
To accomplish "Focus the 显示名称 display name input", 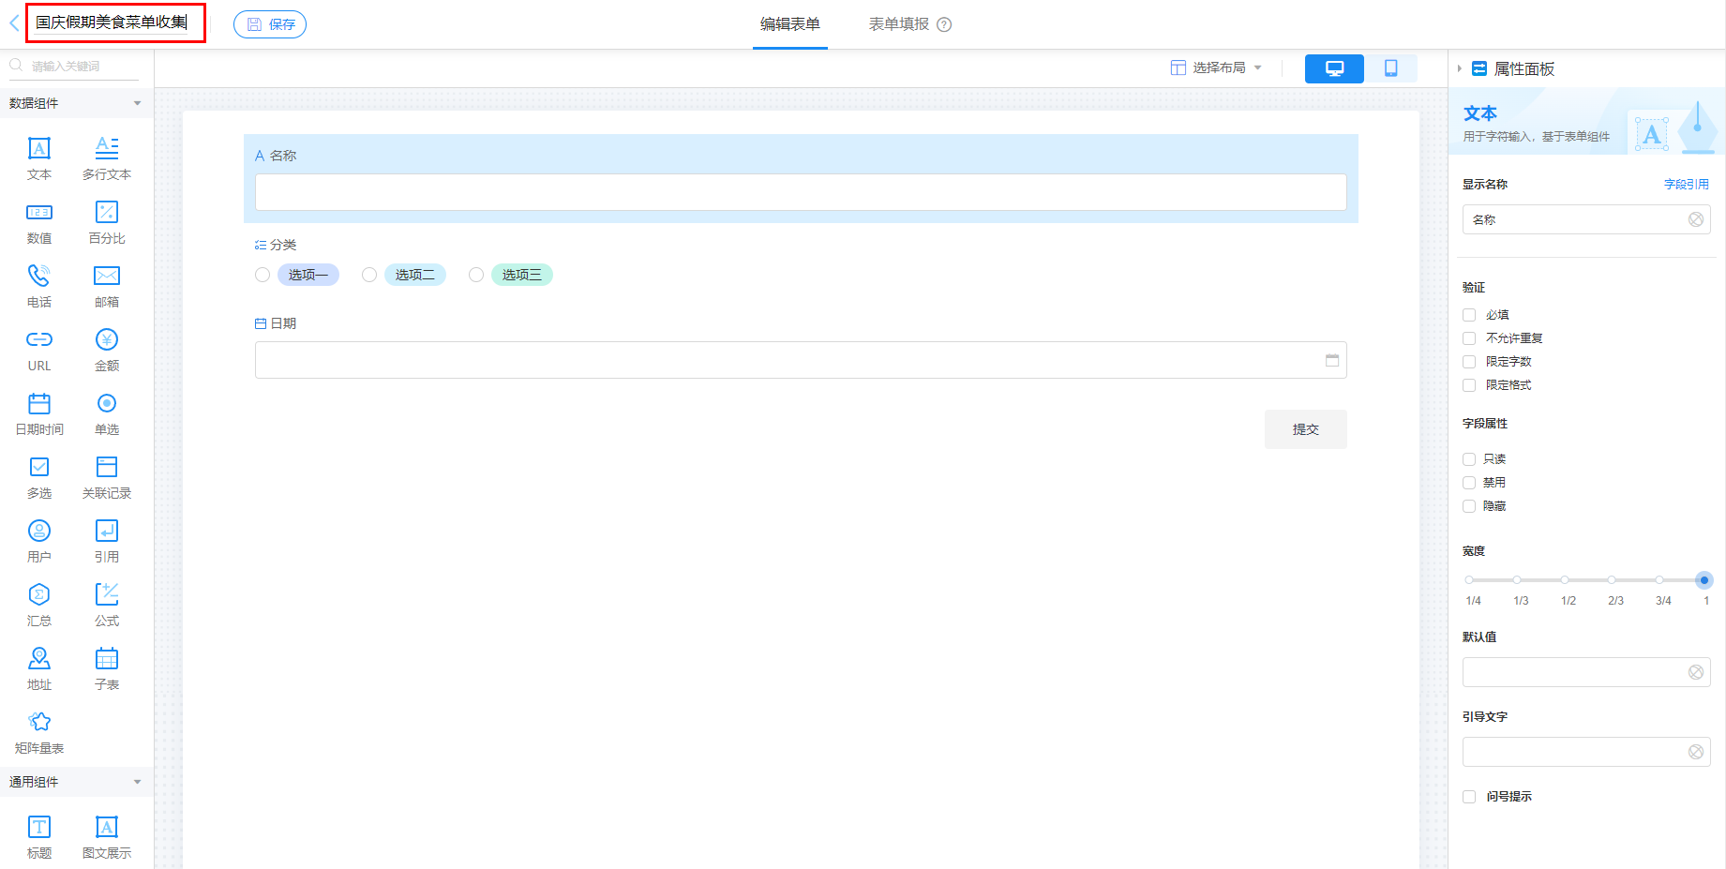I will pyautogui.click(x=1586, y=219).
